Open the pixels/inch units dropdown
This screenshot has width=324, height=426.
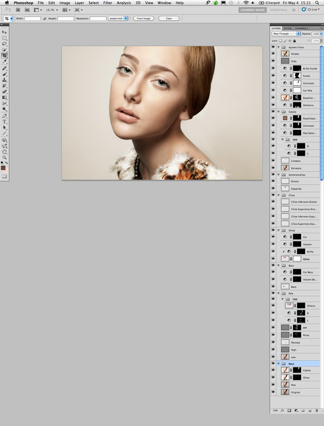point(118,19)
